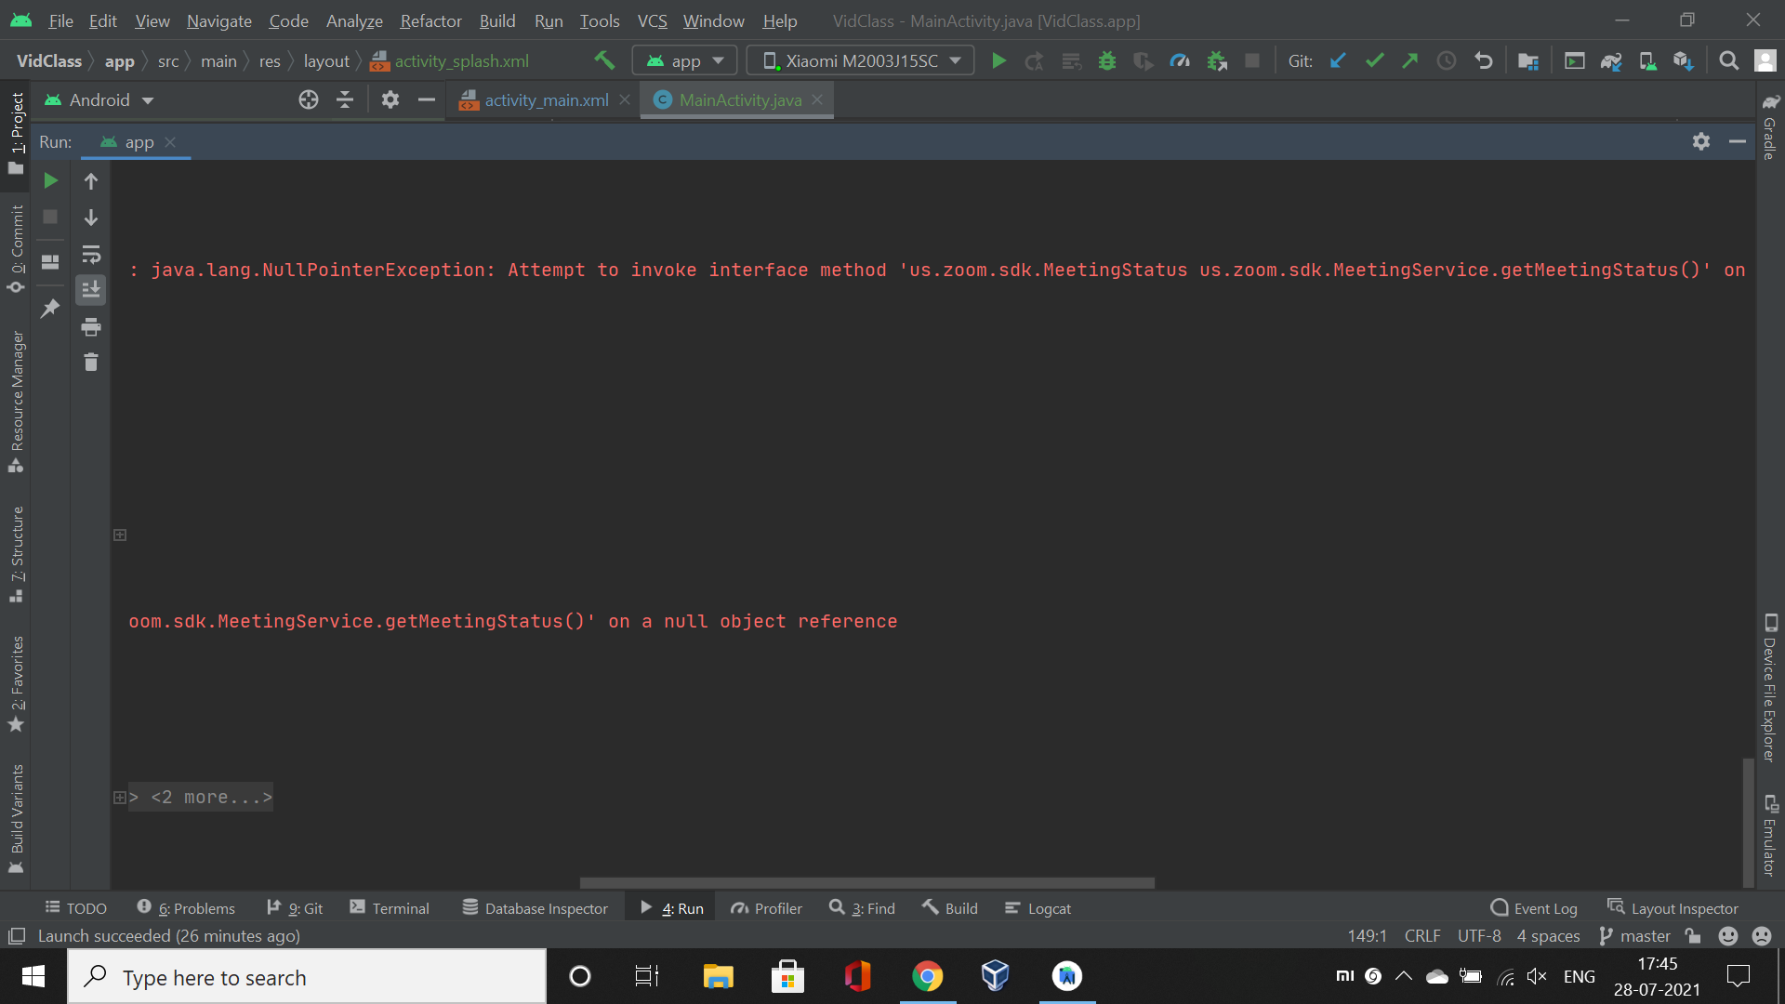
Task: Switch to the activity_main.xml editor tab
Action: coord(546,100)
